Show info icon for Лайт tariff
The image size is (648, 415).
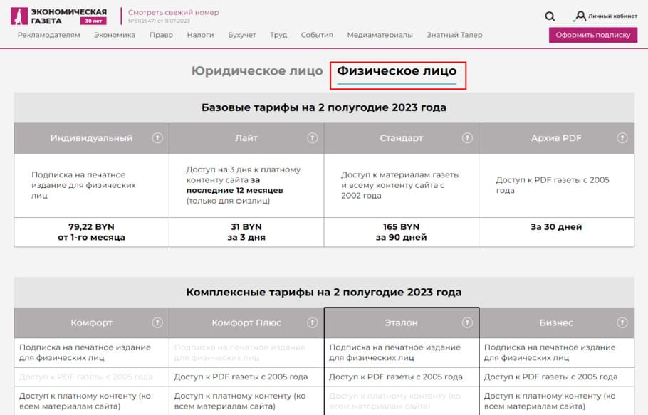tap(312, 138)
